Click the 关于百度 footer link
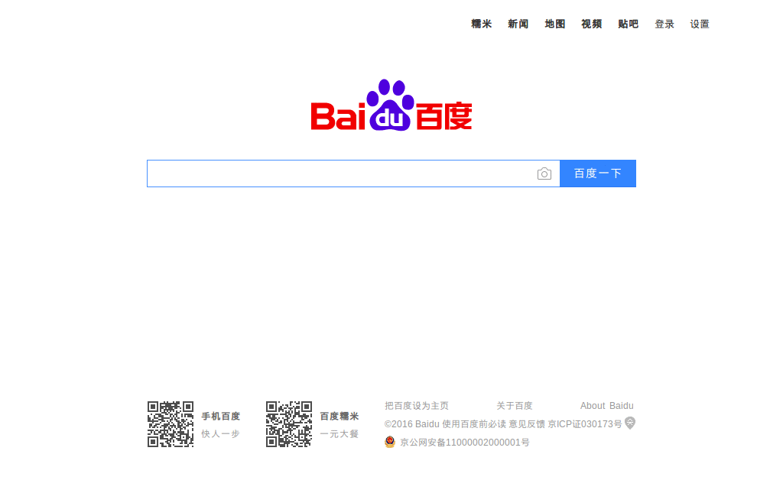 tap(513, 406)
